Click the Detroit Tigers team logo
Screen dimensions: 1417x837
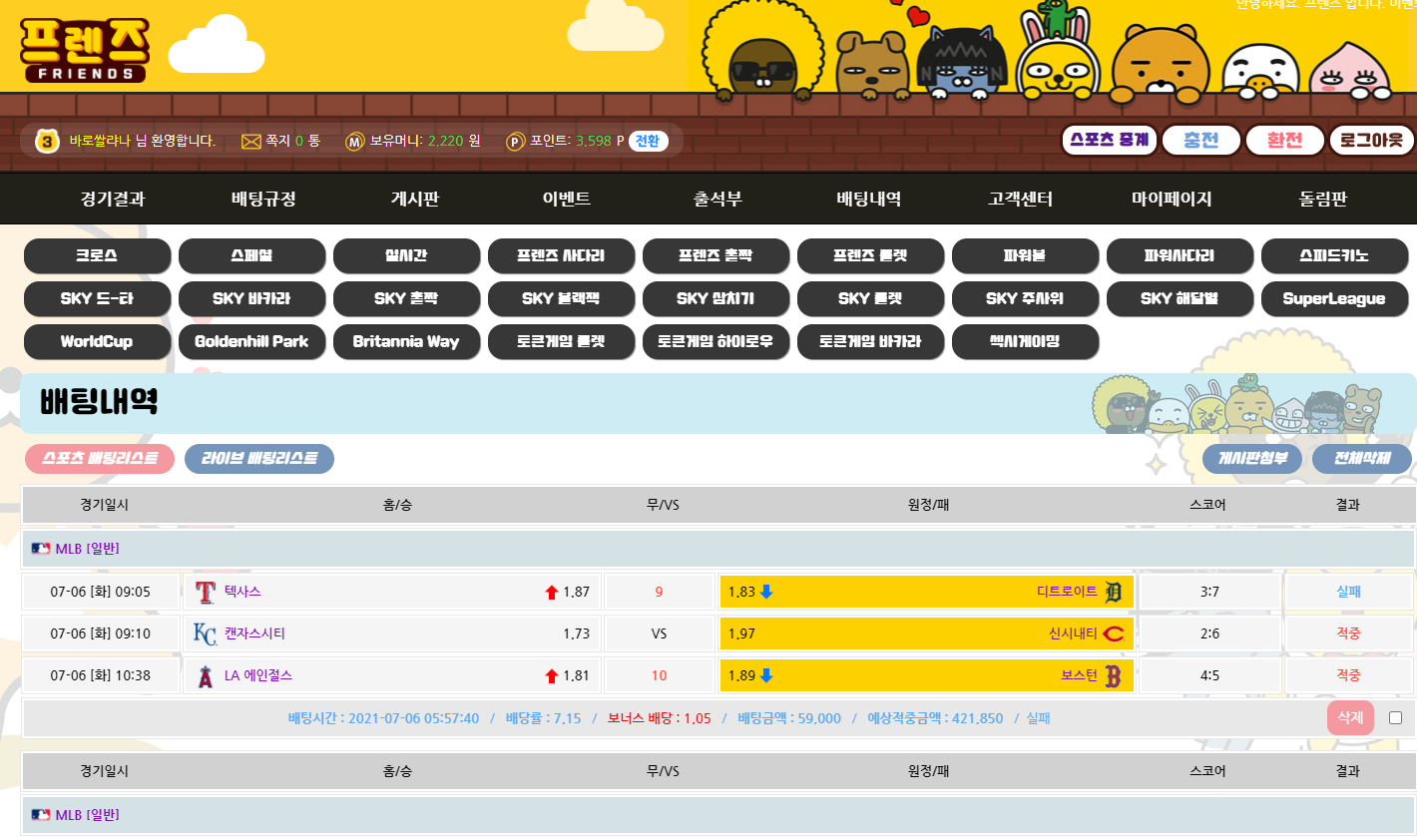pos(1114,593)
